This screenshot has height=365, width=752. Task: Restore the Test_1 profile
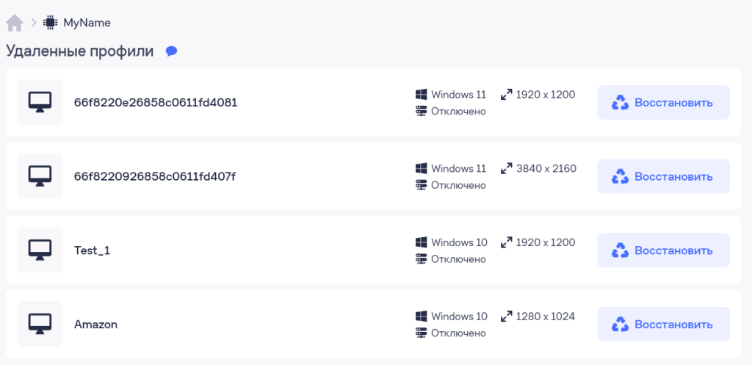663,250
